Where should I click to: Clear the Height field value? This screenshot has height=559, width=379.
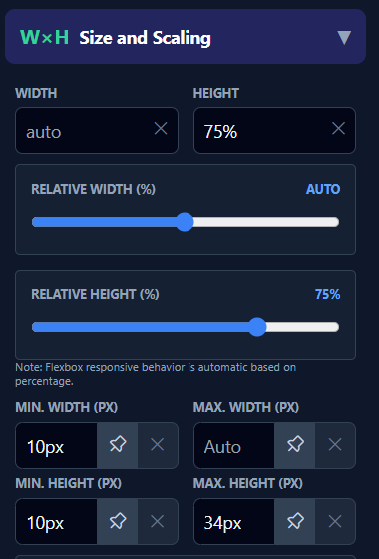click(x=338, y=128)
